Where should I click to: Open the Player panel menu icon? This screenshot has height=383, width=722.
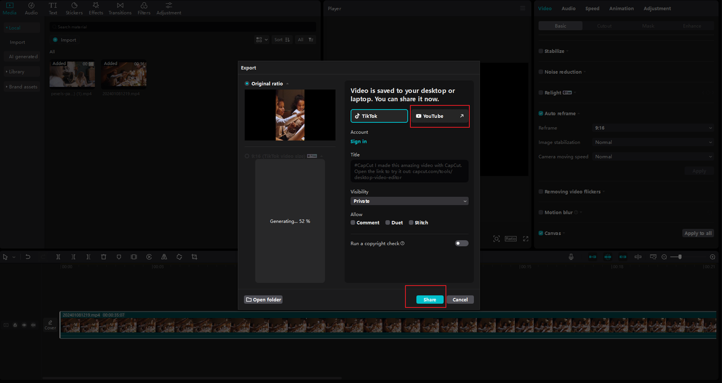(x=523, y=8)
